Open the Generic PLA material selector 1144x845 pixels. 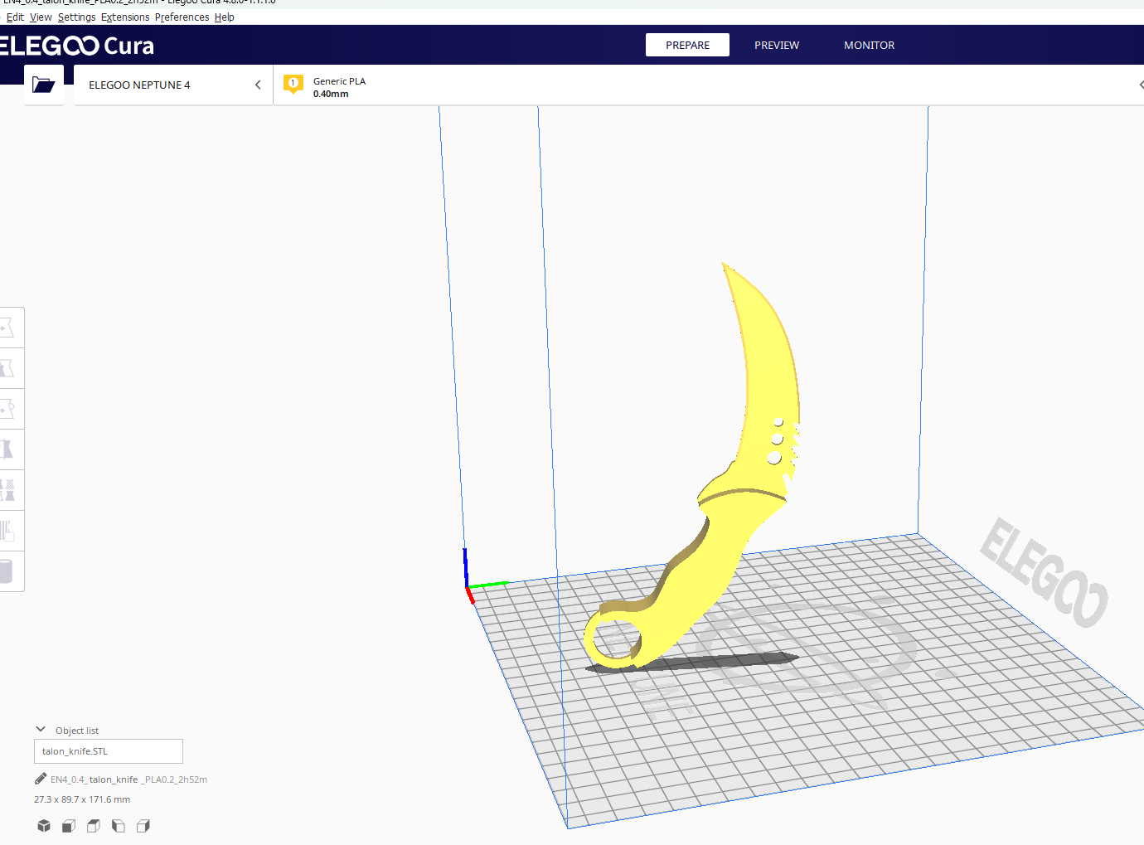339,87
